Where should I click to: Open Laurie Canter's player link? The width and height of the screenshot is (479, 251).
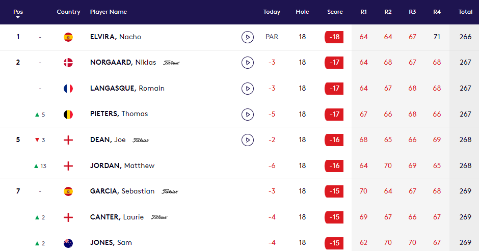(117, 217)
